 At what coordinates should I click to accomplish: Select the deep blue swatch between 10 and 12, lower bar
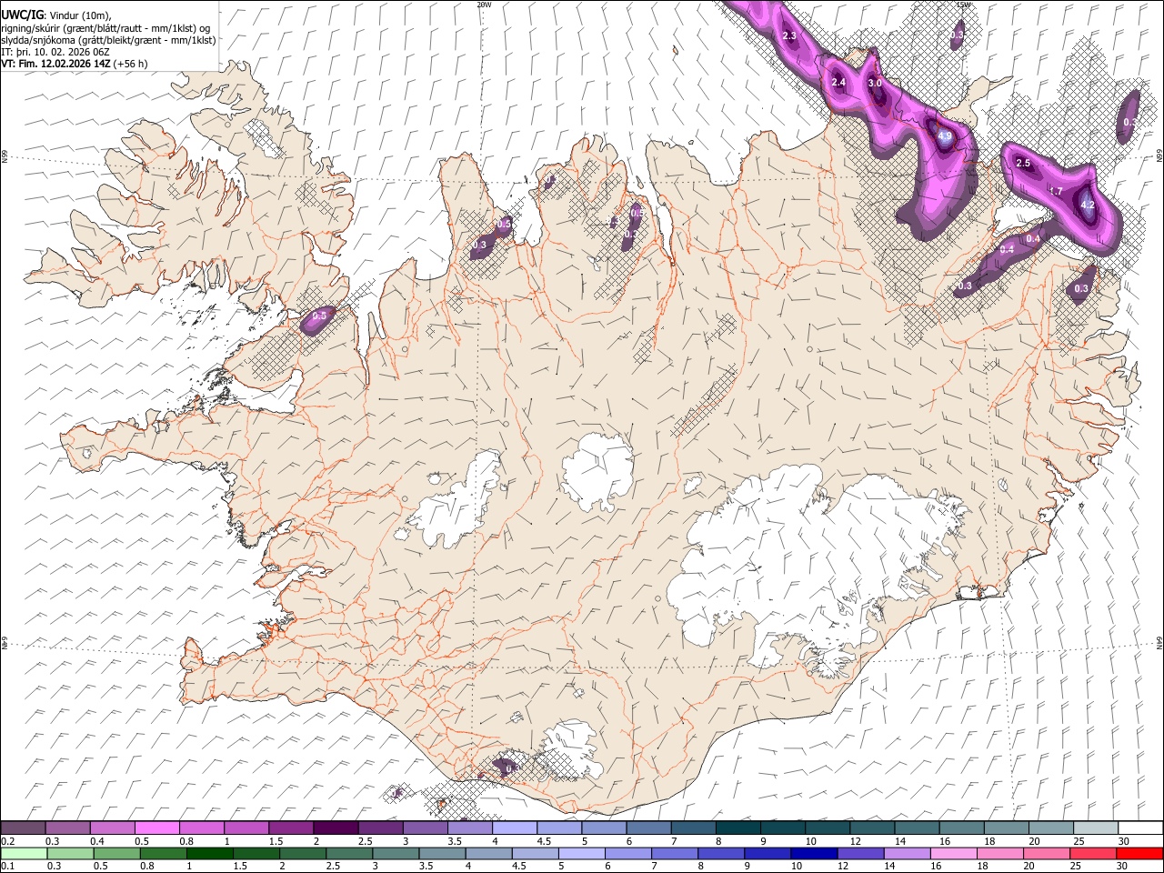[813, 853]
